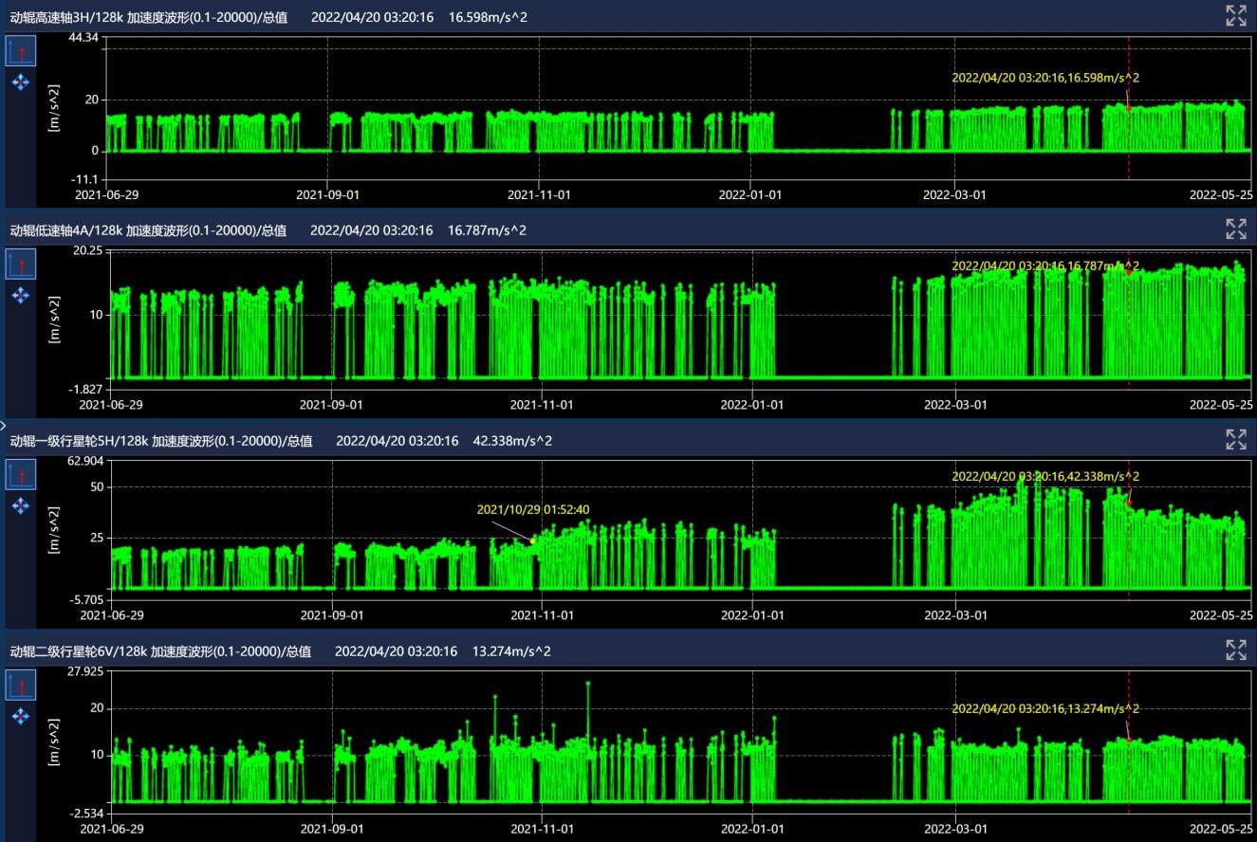1257x842 pixels.
Task: Choose the pan tool in 动辊二级行星轮6V chart
Action: [x=21, y=716]
